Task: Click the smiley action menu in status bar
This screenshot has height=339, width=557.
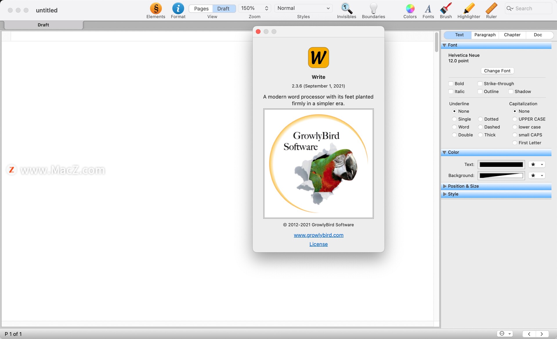Action: pyautogui.click(x=505, y=333)
